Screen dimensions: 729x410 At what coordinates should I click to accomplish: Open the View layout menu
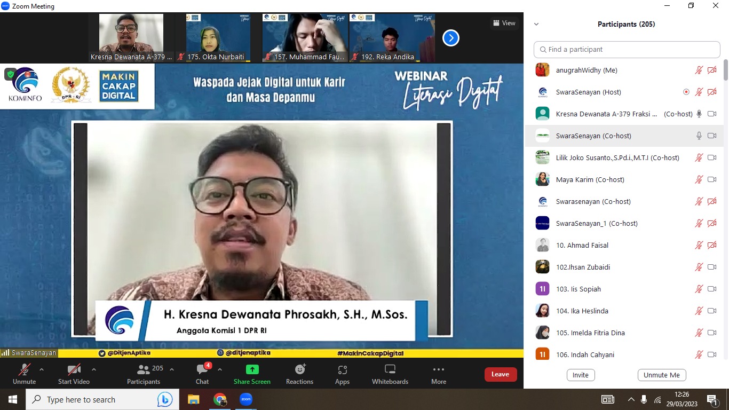[504, 23]
